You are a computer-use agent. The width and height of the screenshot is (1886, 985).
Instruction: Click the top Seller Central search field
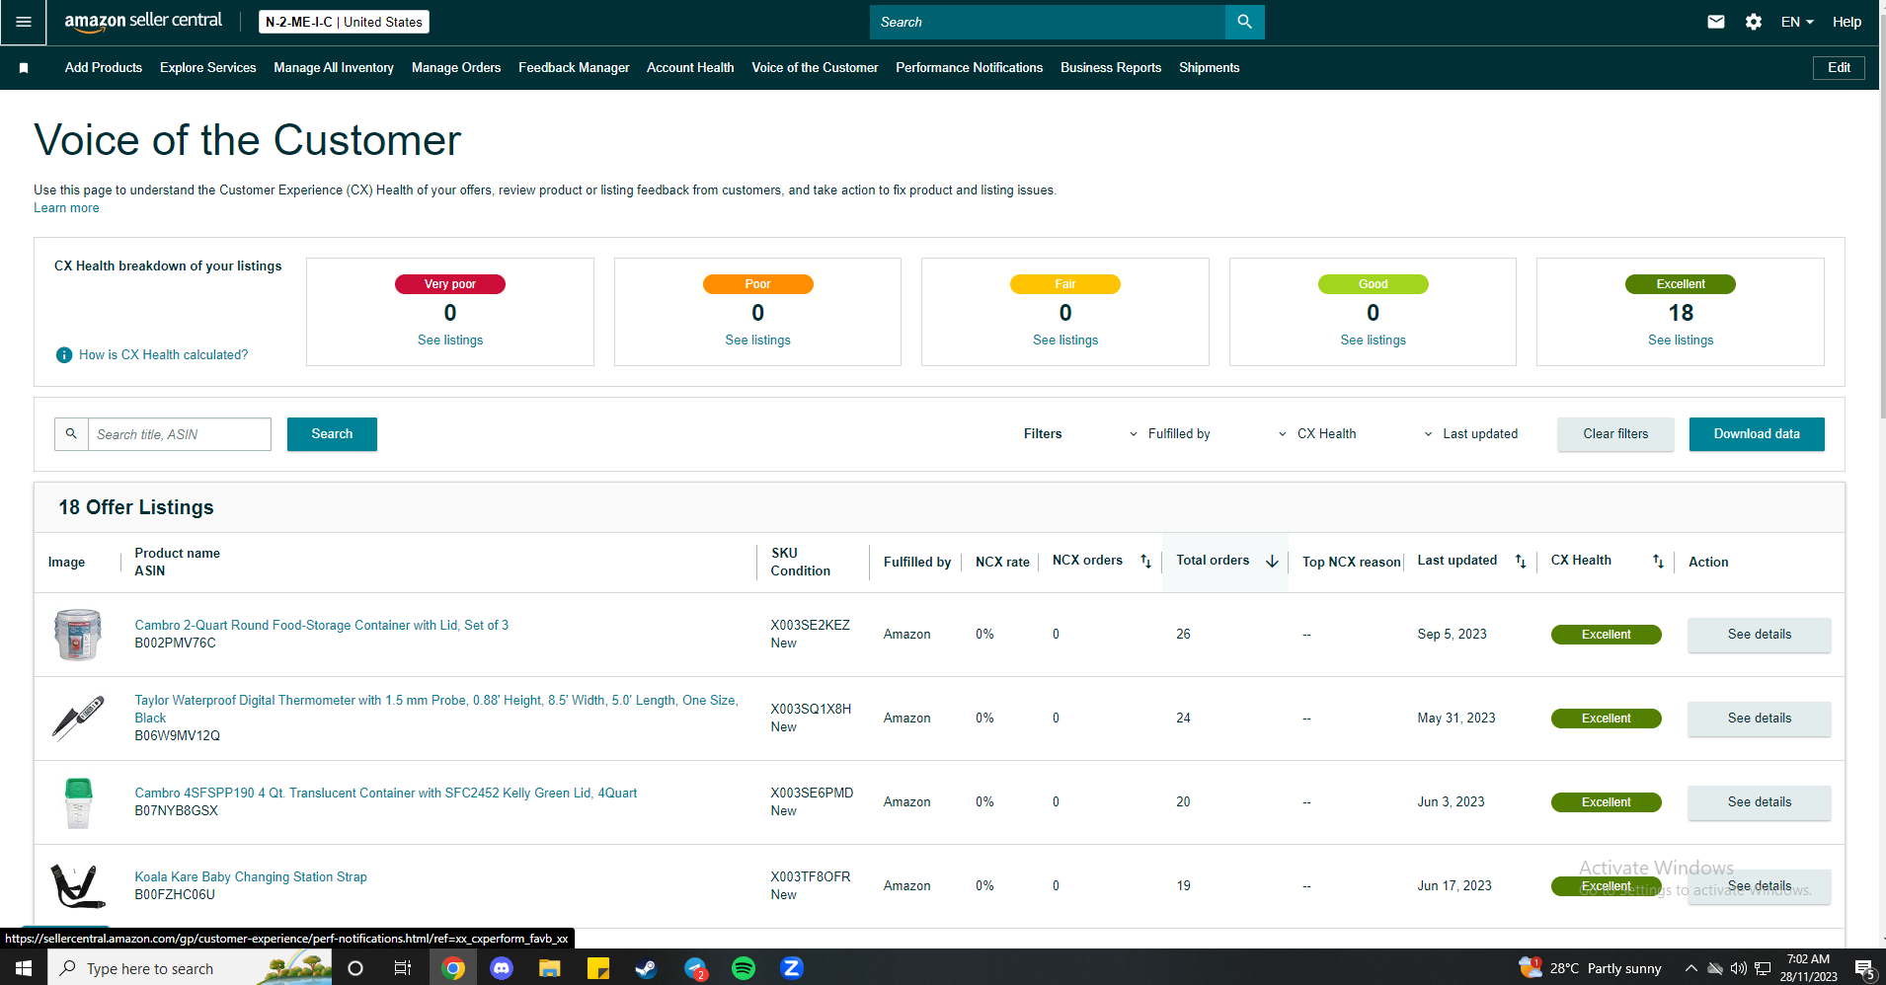[1048, 22]
